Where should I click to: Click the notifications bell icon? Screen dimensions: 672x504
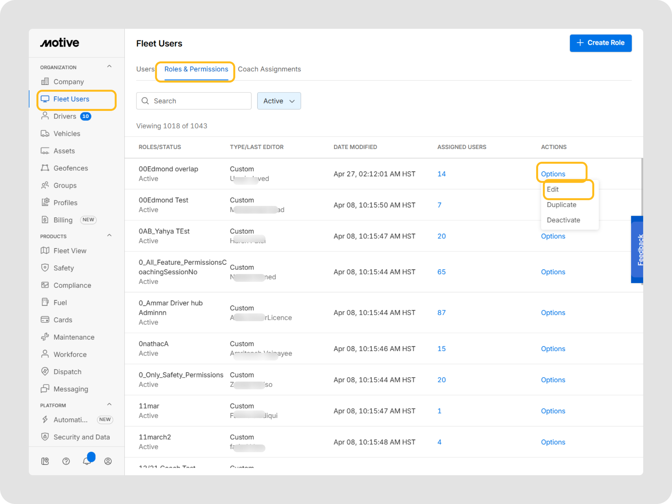tap(87, 461)
